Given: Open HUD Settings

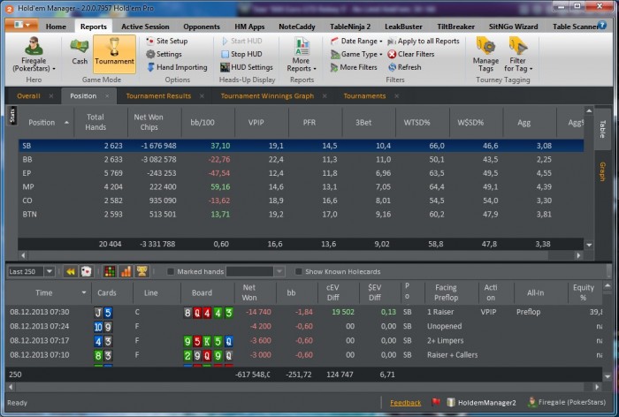Looking at the screenshot, I should [247, 67].
